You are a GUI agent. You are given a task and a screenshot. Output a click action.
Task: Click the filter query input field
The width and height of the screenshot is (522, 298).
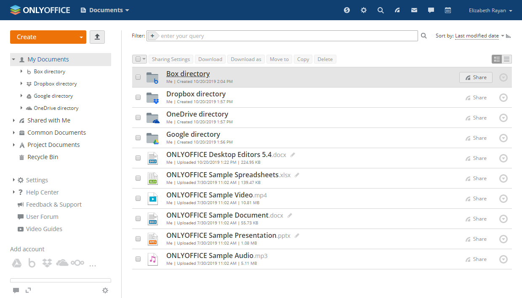click(288, 36)
